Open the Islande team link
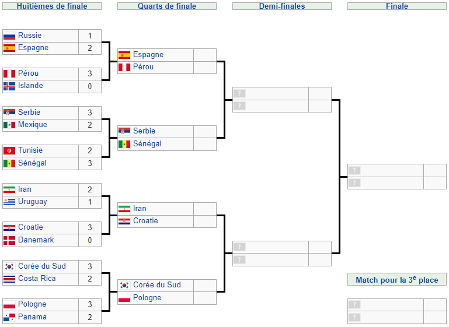 tap(30, 86)
